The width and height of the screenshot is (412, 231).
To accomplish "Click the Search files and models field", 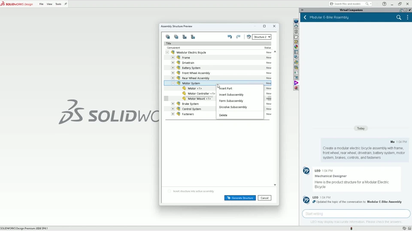I will click(347, 4).
